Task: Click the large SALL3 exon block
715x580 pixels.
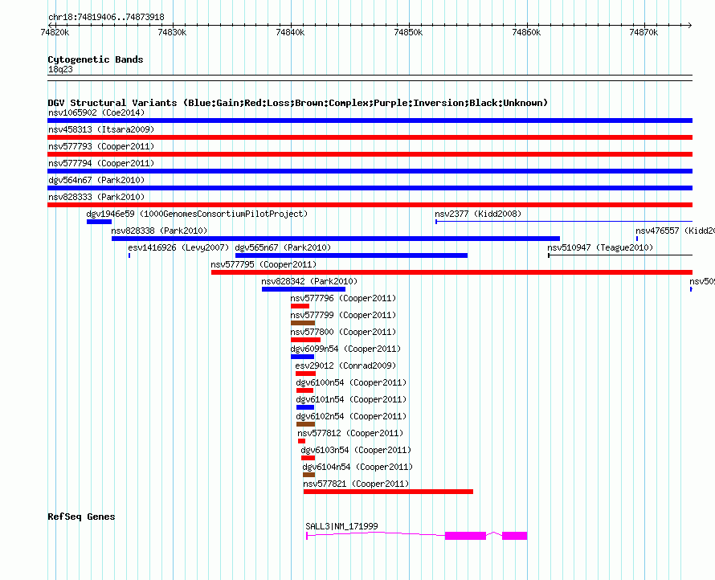Action: [x=465, y=536]
